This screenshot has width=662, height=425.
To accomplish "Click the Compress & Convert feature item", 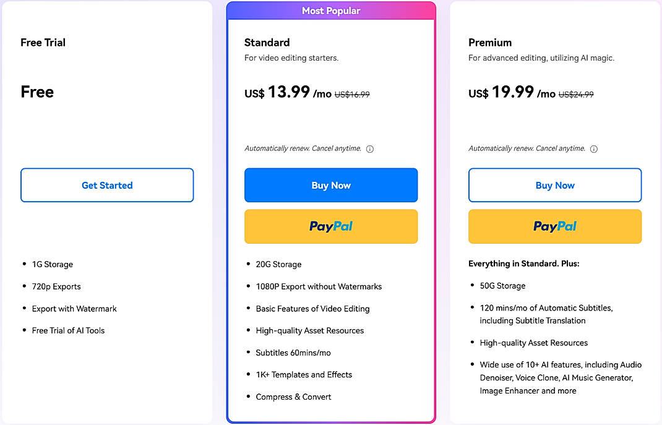I will coord(293,397).
